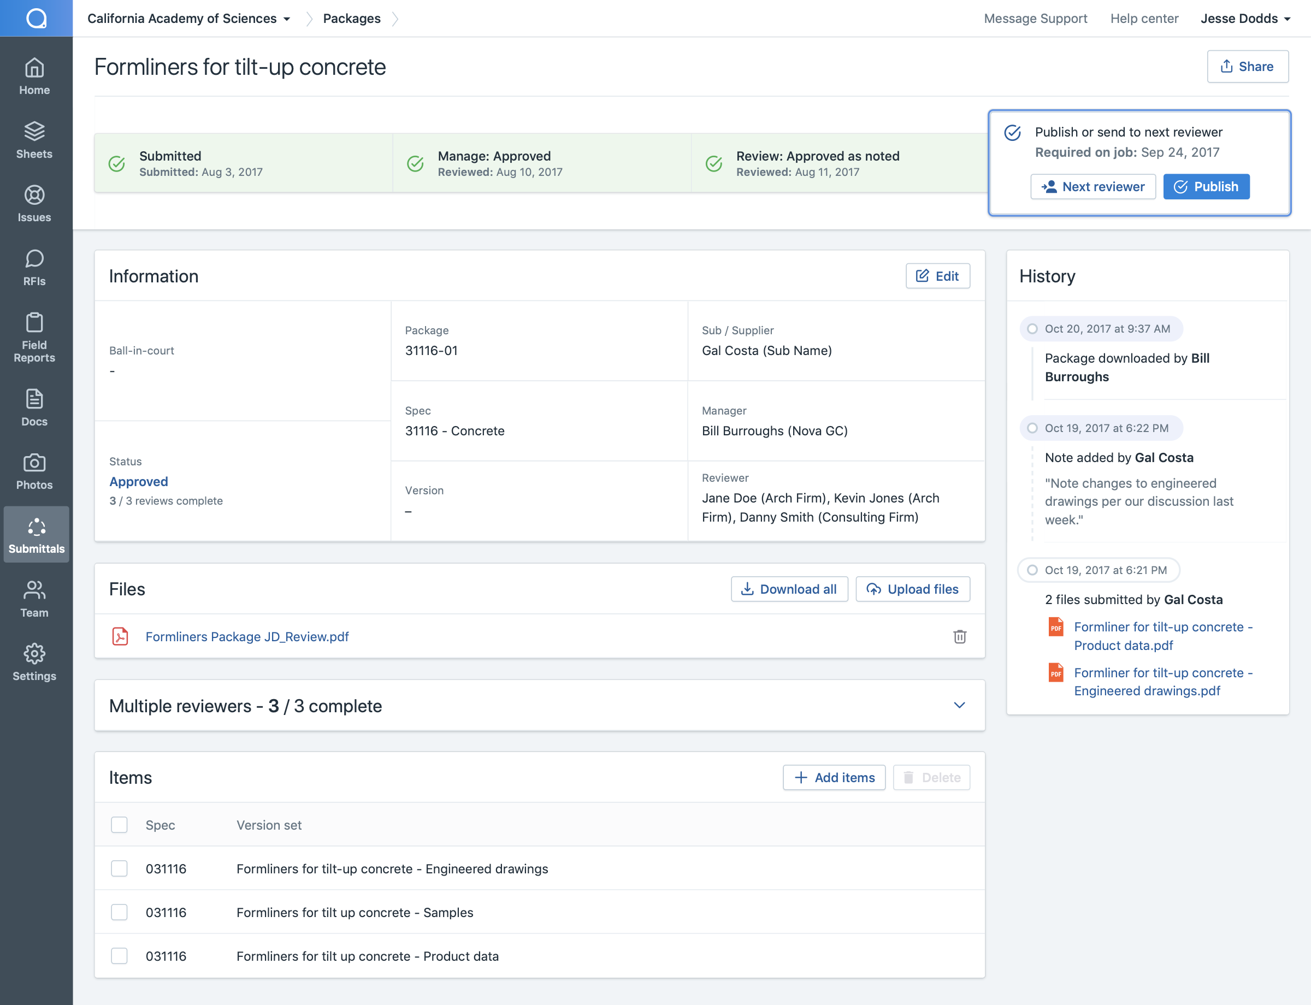The height and width of the screenshot is (1005, 1311).
Task: Click the Packages breadcrumb
Action: click(x=351, y=19)
